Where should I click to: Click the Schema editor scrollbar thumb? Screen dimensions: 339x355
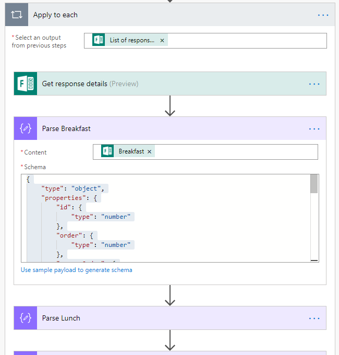click(x=314, y=184)
